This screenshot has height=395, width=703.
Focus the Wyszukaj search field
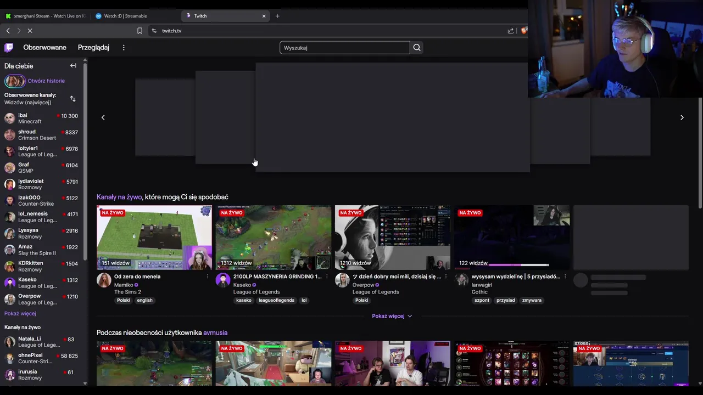click(x=345, y=48)
